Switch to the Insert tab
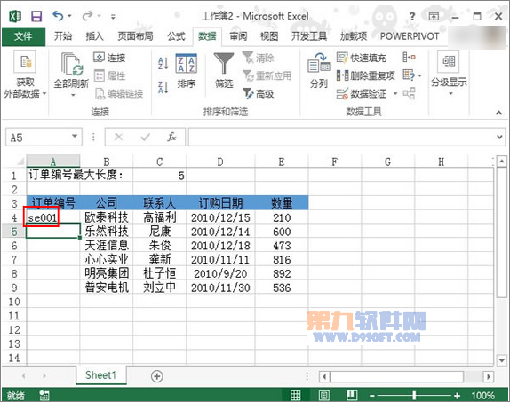510x402 pixels. 95,36
